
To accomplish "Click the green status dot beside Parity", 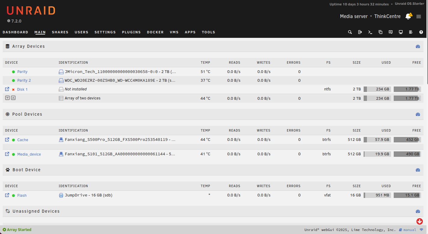I will [13, 72].
